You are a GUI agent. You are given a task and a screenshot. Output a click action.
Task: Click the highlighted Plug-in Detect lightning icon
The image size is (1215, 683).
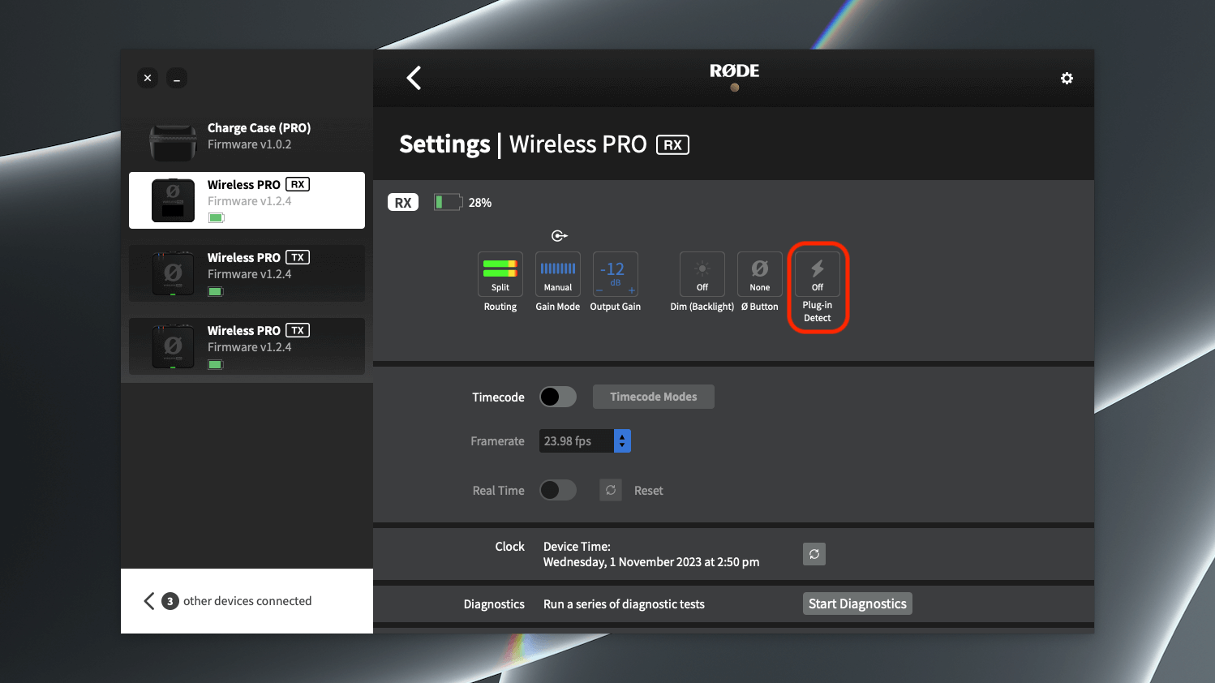point(818,274)
